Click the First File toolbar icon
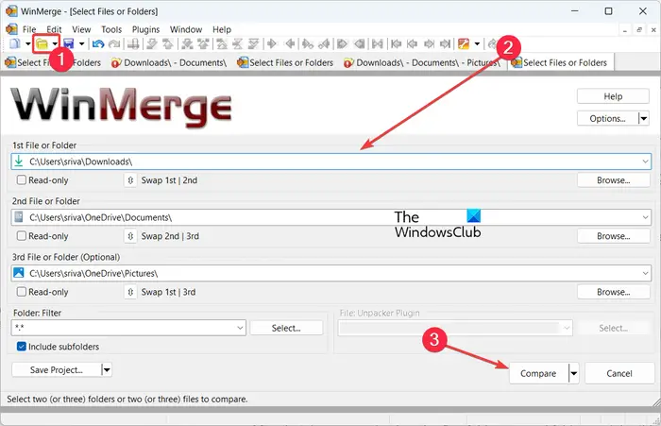The image size is (661, 426). tap(396, 43)
